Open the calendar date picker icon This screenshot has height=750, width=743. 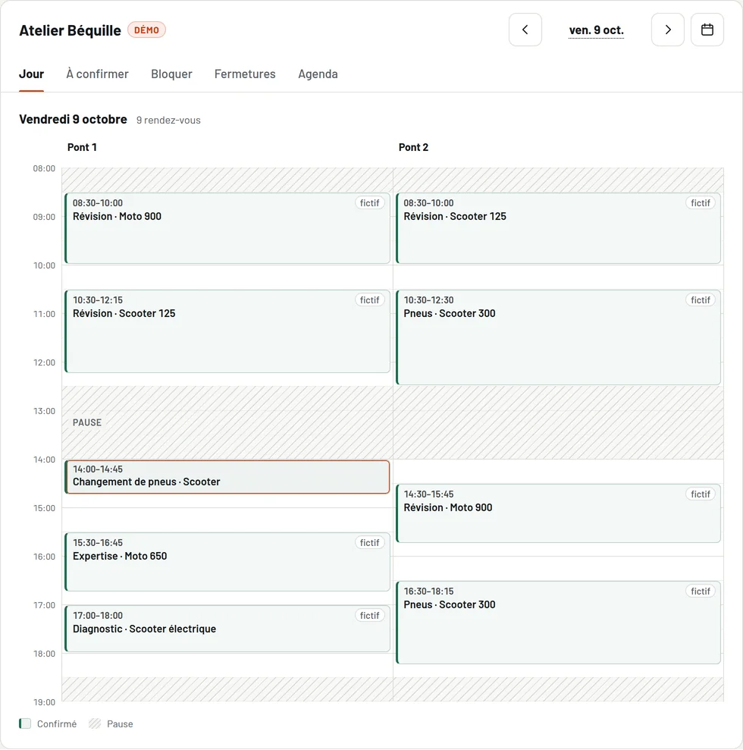click(707, 30)
